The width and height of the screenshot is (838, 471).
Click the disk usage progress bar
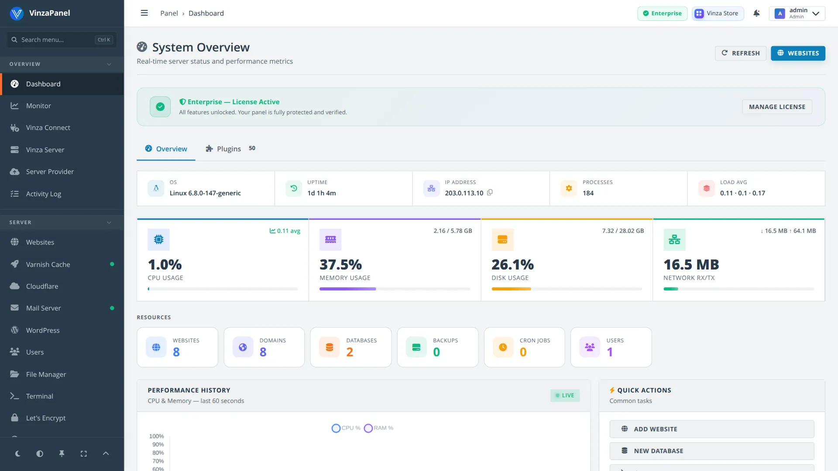tap(567, 289)
